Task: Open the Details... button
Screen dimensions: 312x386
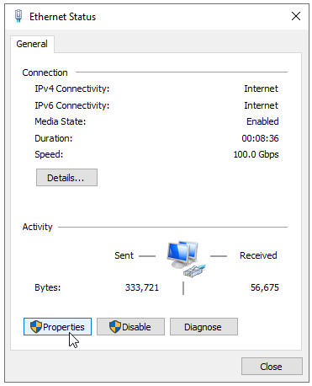Action: click(x=66, y=178)
